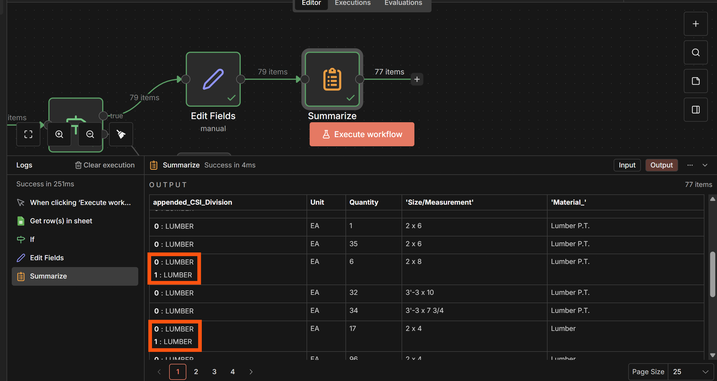Screen dimensions: 717x381
Task: Click the fit-to-view canvas icon
Action: (28, 134)
